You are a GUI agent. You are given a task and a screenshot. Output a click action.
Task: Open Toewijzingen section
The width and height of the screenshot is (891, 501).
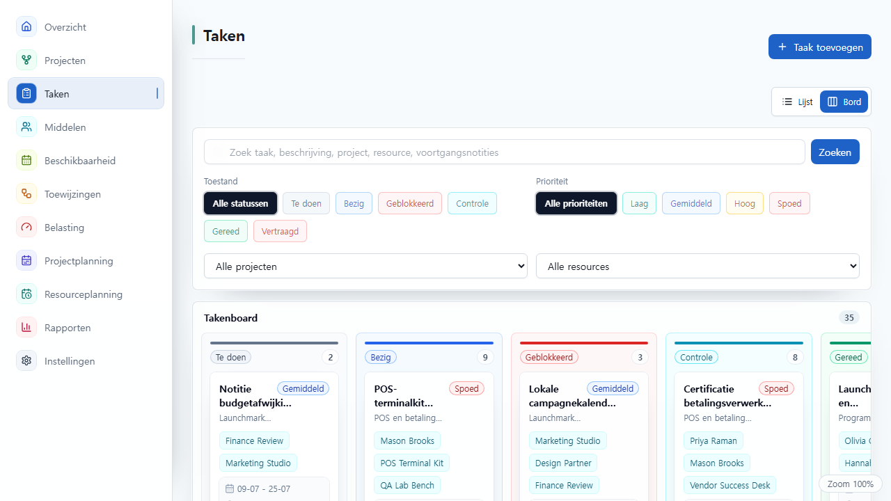click(x=86, y=194)
